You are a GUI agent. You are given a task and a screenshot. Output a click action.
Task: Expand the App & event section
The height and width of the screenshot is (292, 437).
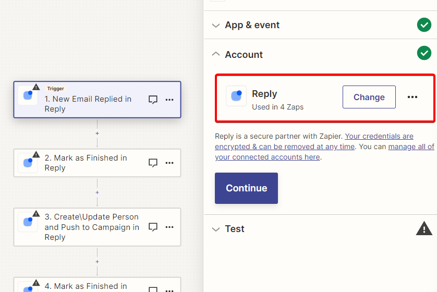[x=216, y=26]
